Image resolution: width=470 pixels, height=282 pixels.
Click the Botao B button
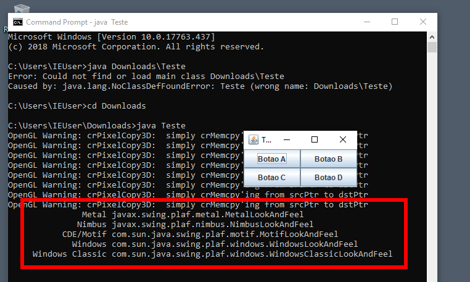(x=329, y=159)
